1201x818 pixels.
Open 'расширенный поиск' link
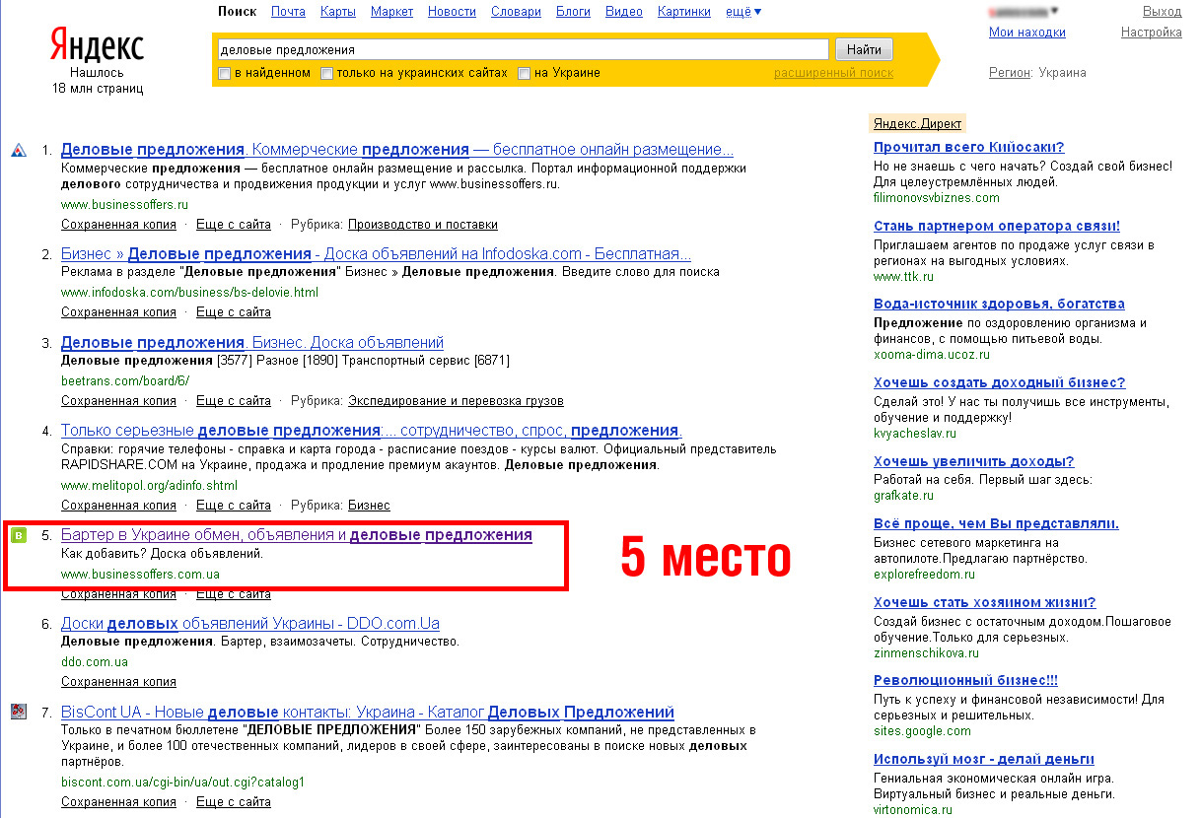point(833,73)
